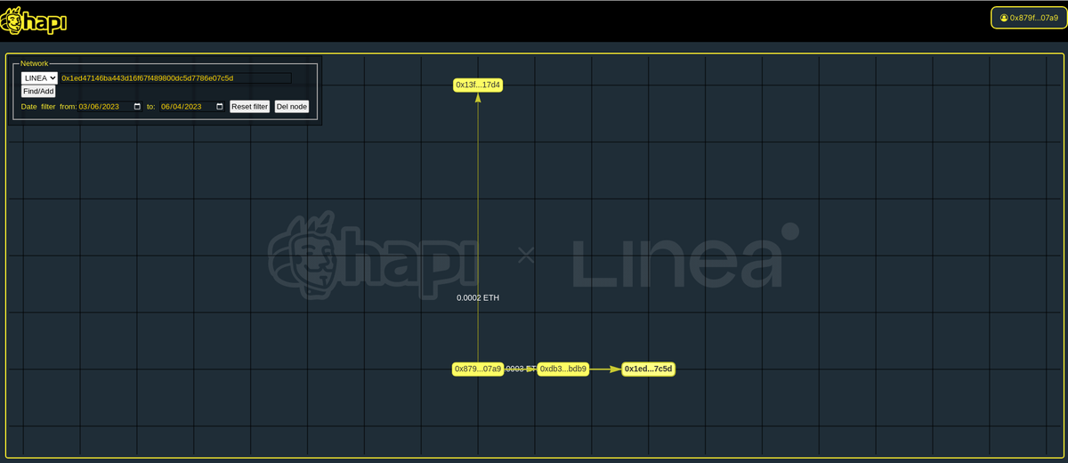Image resolution: width=1068 pixels, height=463 pixels.
Task: Select graph node 0xdb3...bdb9
Action: tap(562, 369)
